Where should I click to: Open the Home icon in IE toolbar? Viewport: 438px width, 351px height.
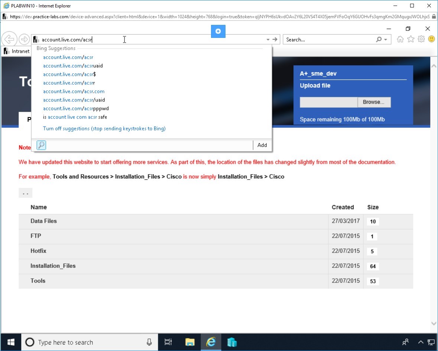point(400,39)
